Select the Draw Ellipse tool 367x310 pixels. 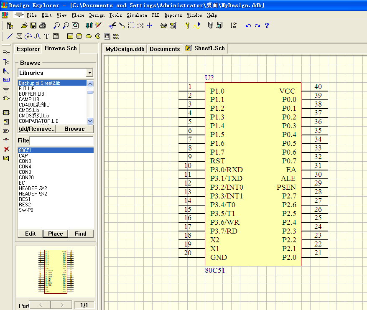click(x=89, y=36)
